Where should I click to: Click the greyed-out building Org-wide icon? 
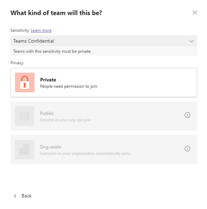pos(24,149)
